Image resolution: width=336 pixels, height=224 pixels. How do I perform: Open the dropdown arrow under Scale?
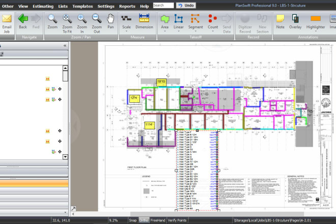pos(126,31)
